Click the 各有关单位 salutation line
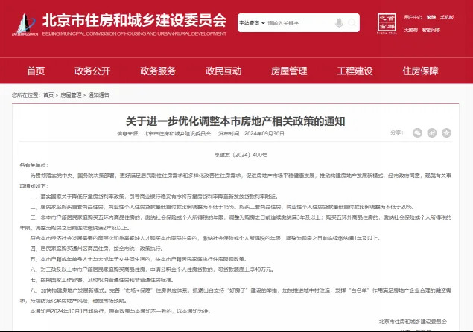This screenshot has height=332, width=473. coord(34,165)
